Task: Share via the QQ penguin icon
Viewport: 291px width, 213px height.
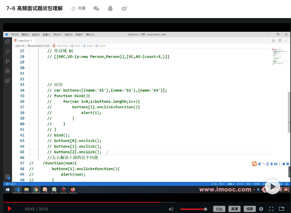Action: pyautogui.click(x=110, y=8)
